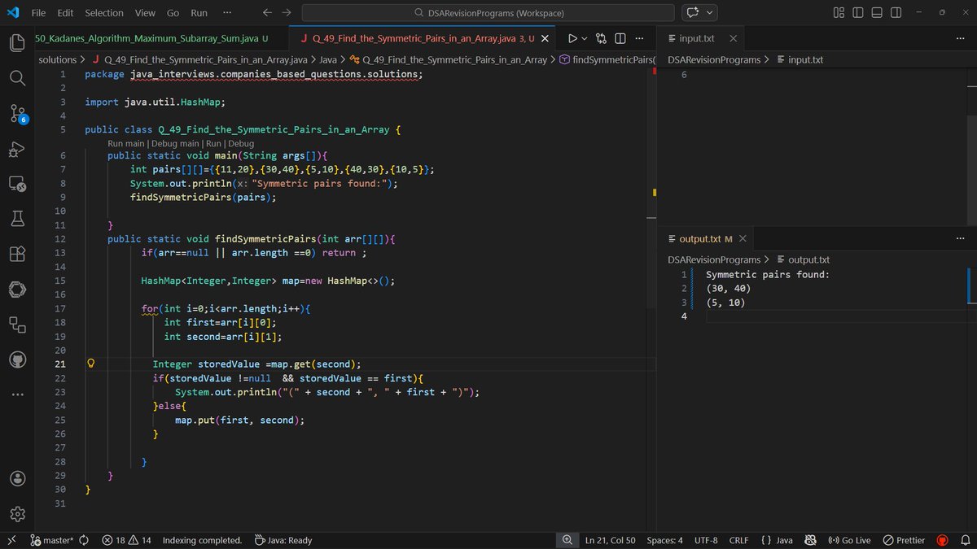Viewport: 977px width, 549px height.
Task: Click output.txt breadcrumb segment
Action: click(x=802, y=259)
